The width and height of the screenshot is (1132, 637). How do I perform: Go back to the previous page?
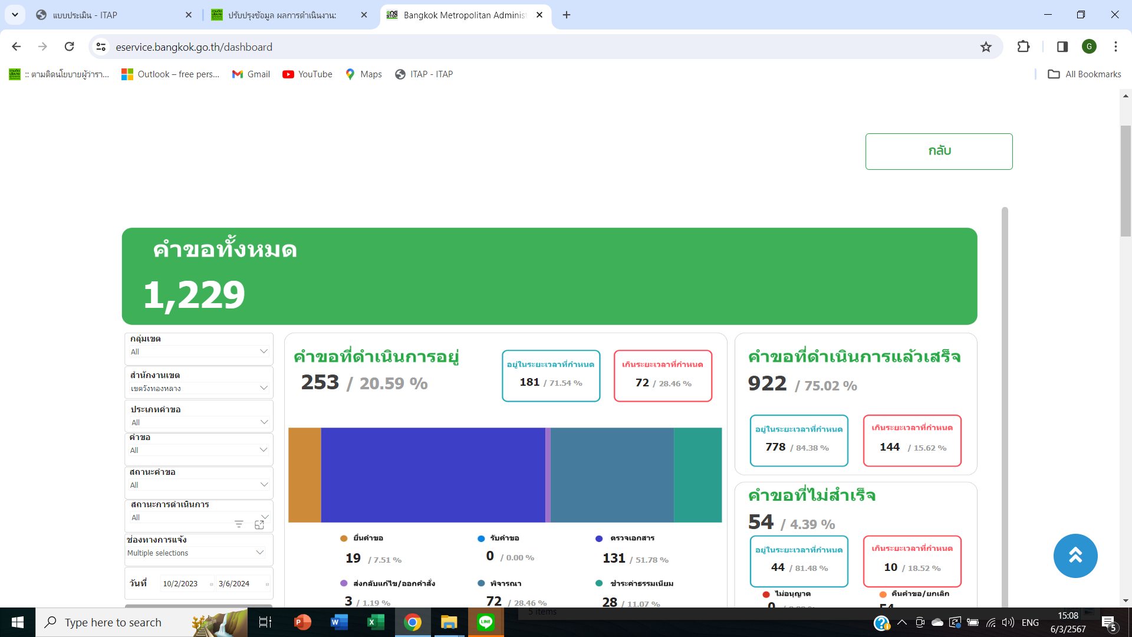pos(17,47)
